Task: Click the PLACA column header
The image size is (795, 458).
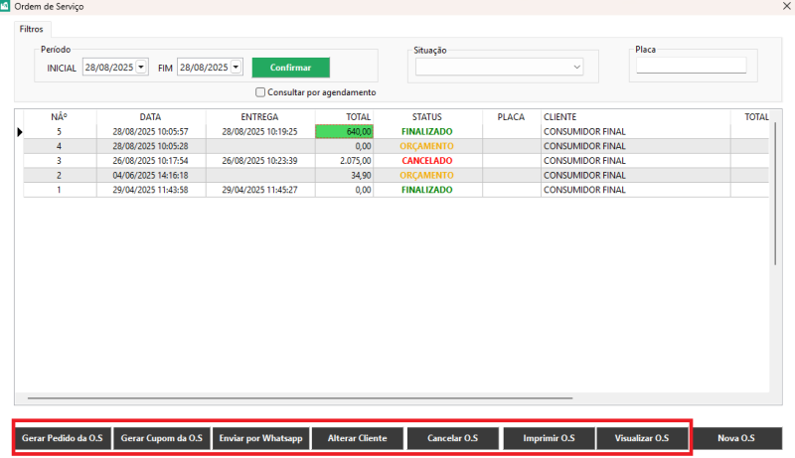Action: 511,116
